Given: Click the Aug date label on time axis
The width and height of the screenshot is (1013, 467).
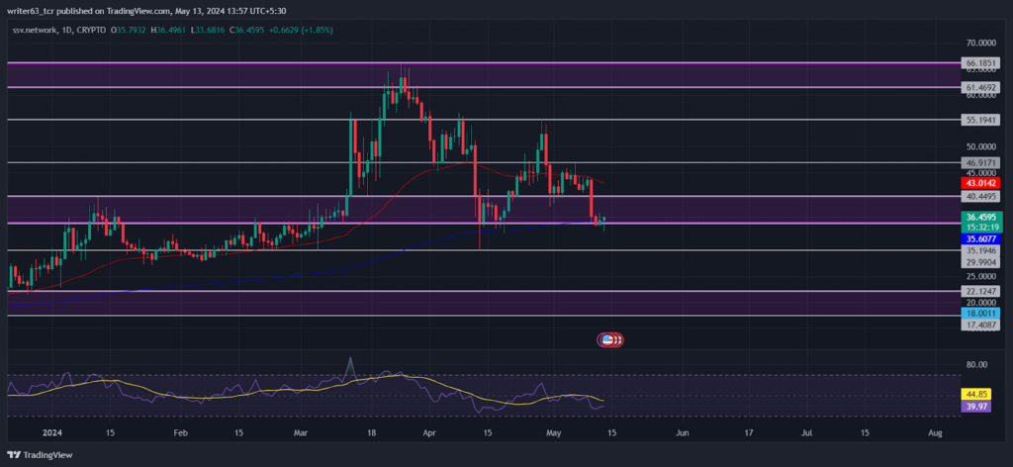Looking at the screenshot, I should (x=934, y=432).
